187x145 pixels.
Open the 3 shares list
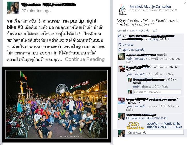pos(128,45)
